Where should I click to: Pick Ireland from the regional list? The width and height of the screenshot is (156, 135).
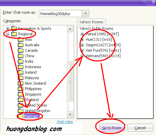31,72
